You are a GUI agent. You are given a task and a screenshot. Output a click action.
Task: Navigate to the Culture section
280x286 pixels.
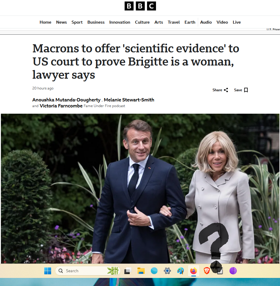click(x=142, y=22)
